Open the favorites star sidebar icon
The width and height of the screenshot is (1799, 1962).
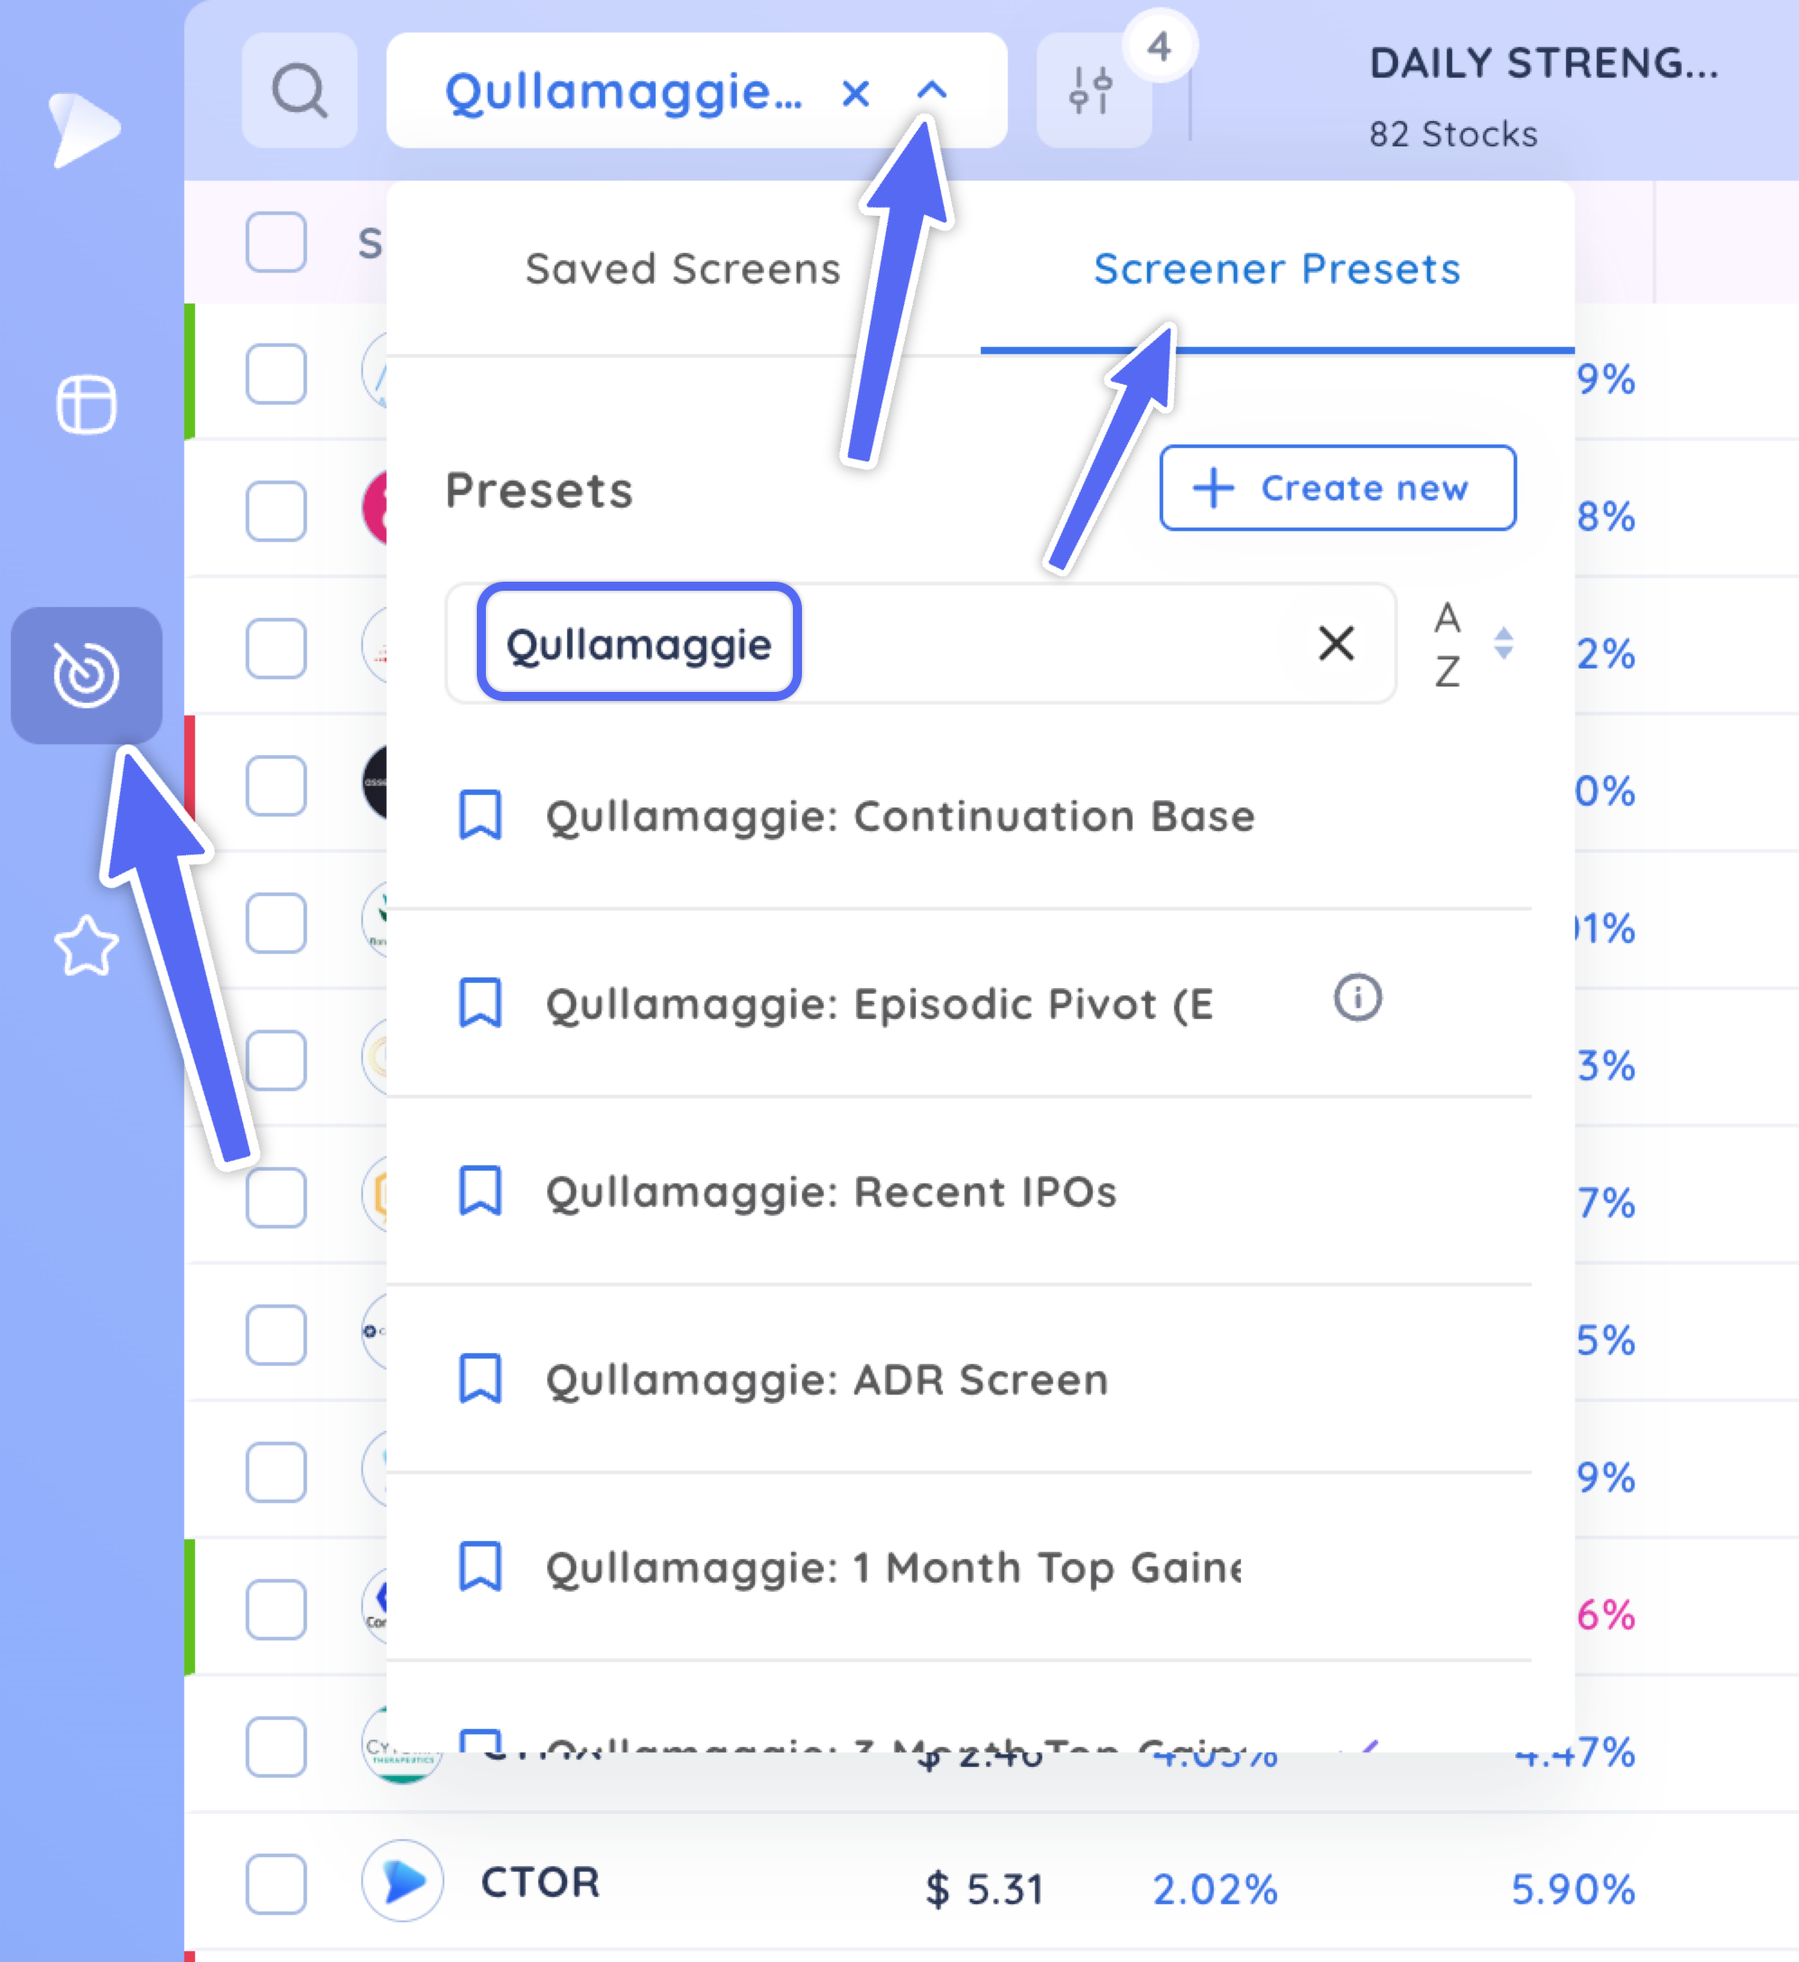(x=87, y=946)
